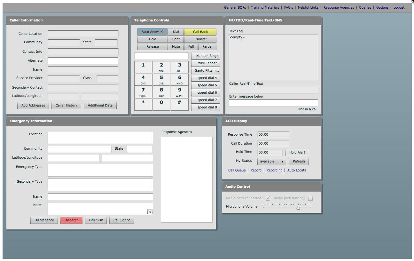Open General SOPs menu link

pyautogui.click(x=235, y=7)
